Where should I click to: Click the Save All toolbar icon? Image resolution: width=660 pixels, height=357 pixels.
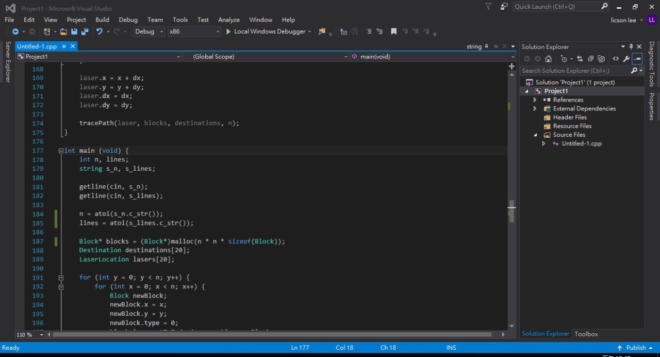click(85, 31)
